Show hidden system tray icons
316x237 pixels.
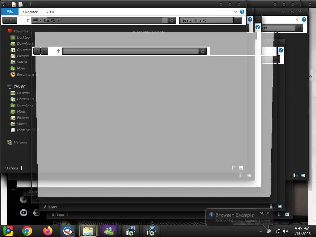tap(261, 231)
